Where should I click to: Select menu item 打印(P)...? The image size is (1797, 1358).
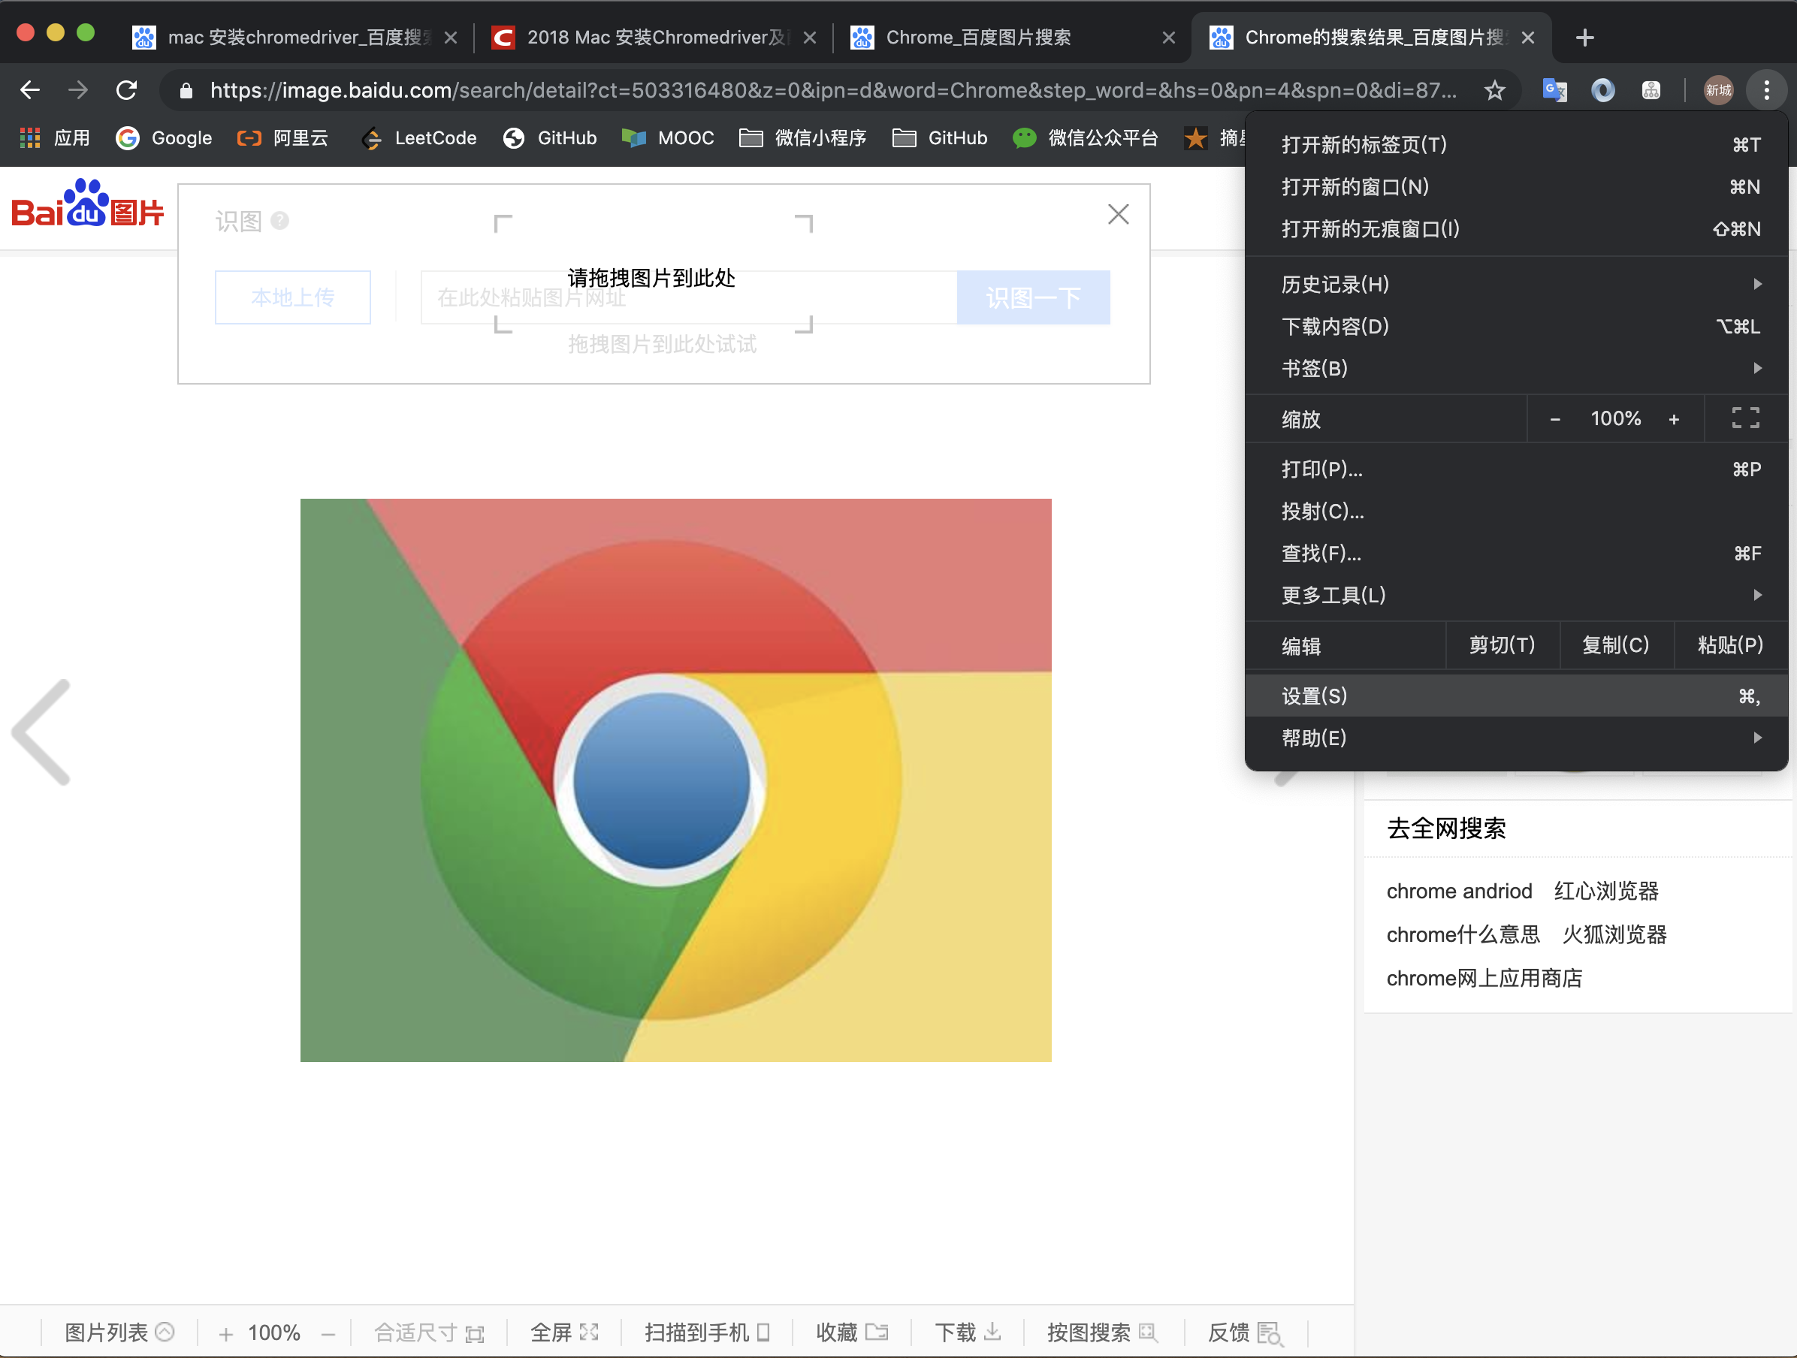point(1516,469)
